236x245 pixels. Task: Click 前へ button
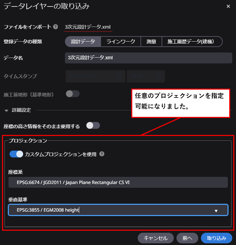coord(187,238)
